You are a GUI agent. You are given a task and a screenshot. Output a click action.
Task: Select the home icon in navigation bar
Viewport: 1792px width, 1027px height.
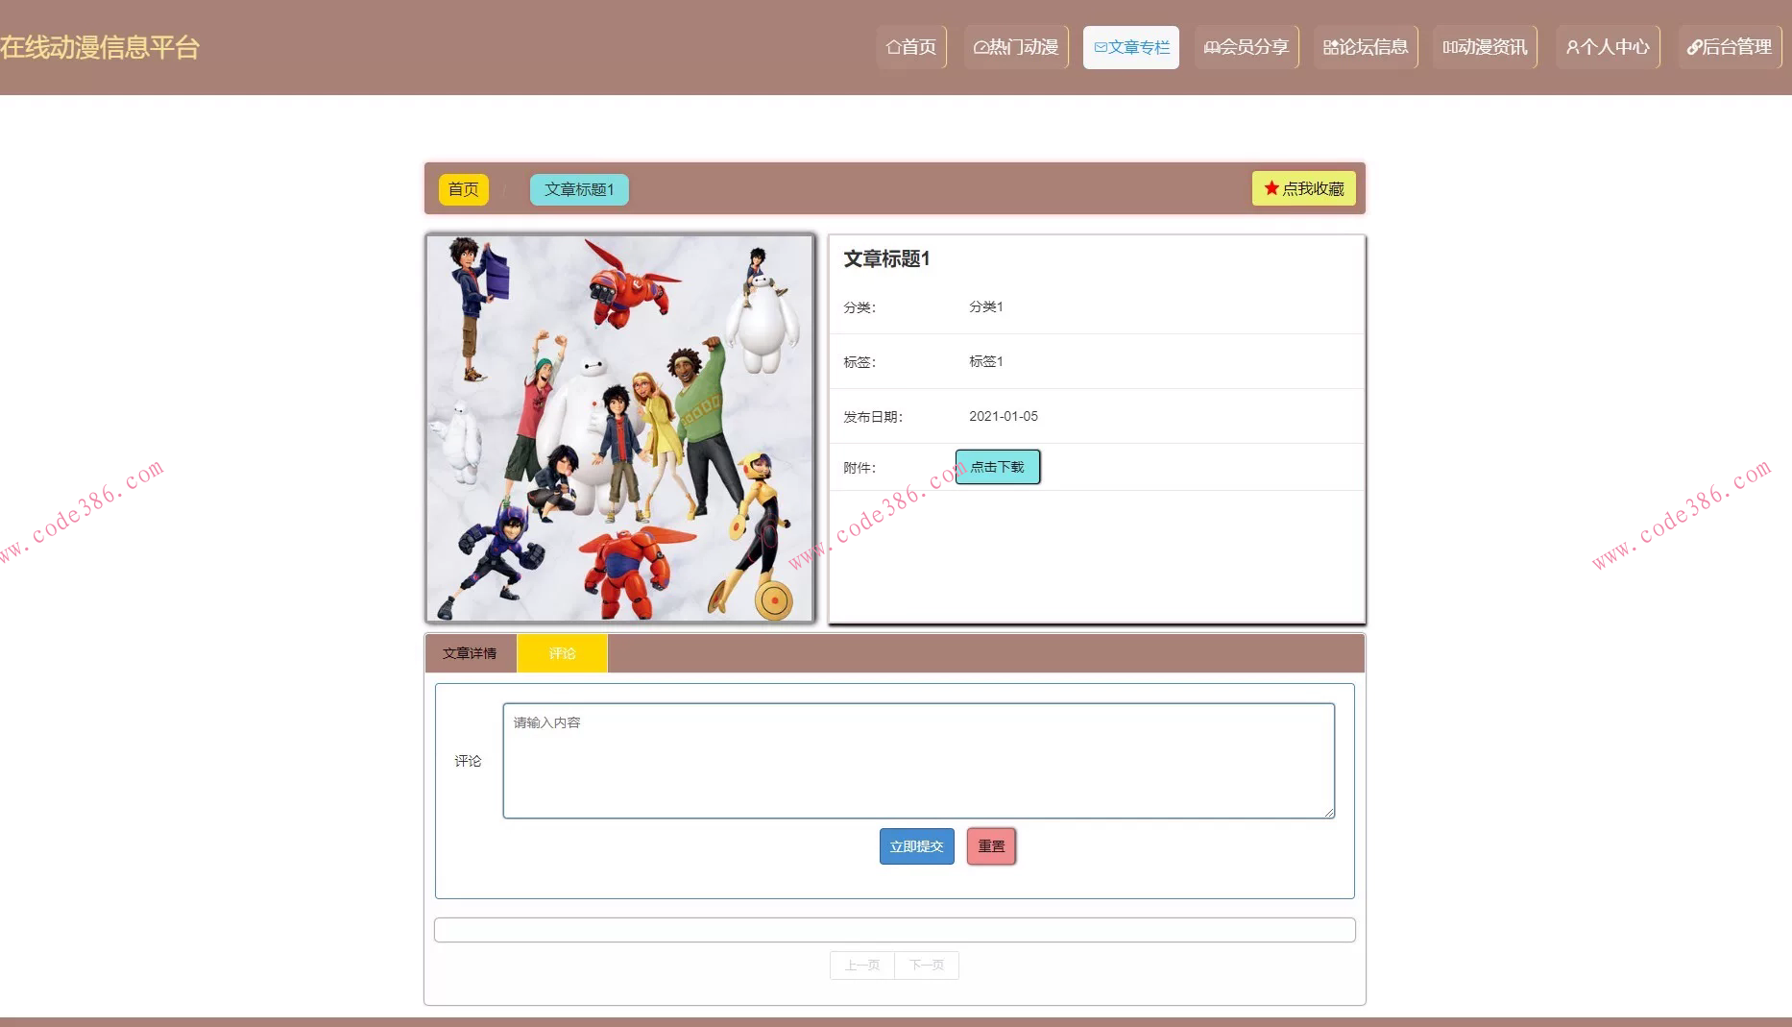893,45
